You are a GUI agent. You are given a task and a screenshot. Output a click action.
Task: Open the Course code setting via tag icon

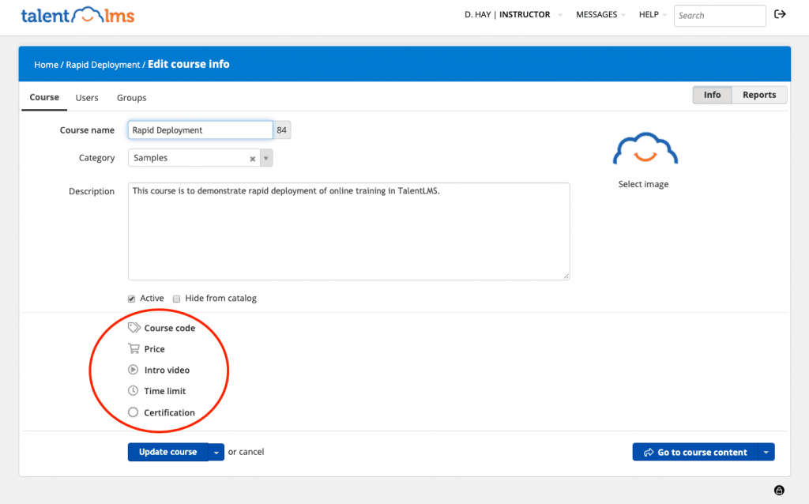click(133, 328)
